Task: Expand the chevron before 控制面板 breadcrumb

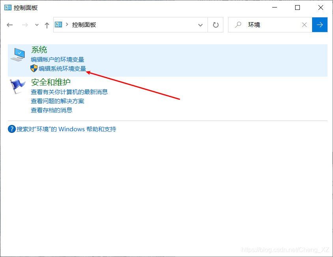Action: point(67,25)
